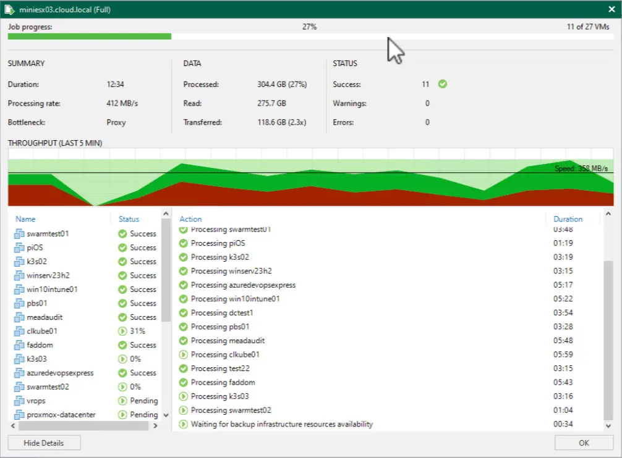Click the in-progress icon beside clkube01 31%
Viewport: 622px width, 458px height.
[x=122, y=331]
